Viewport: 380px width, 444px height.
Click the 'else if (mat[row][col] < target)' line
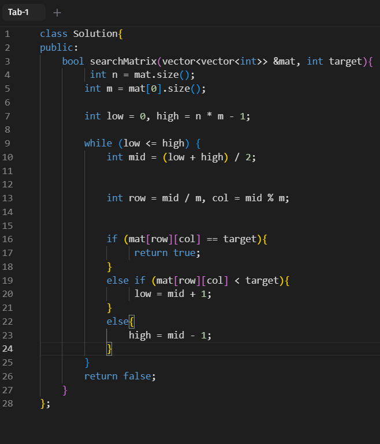(198, 280)
